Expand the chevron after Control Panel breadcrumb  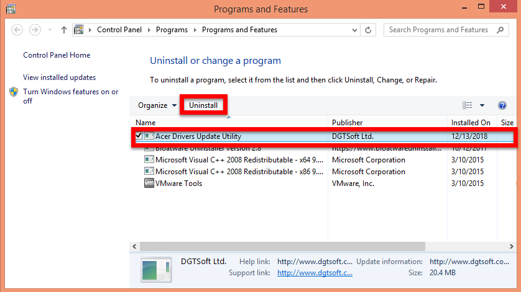pyautogui.click(x=149, y=30)
